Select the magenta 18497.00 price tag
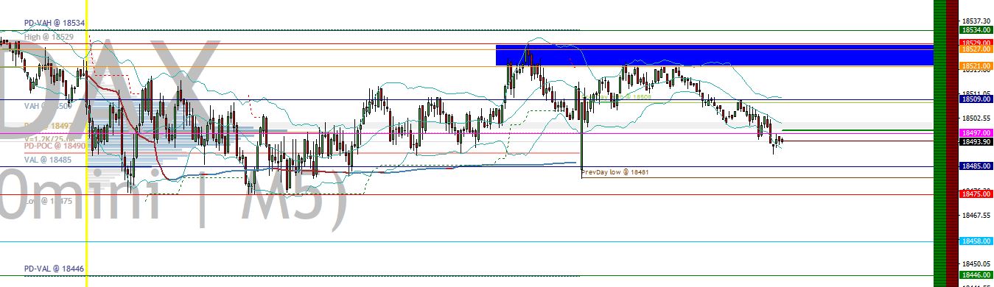Image resolution: width=994 pixels, height=287 pixels. 976,132
